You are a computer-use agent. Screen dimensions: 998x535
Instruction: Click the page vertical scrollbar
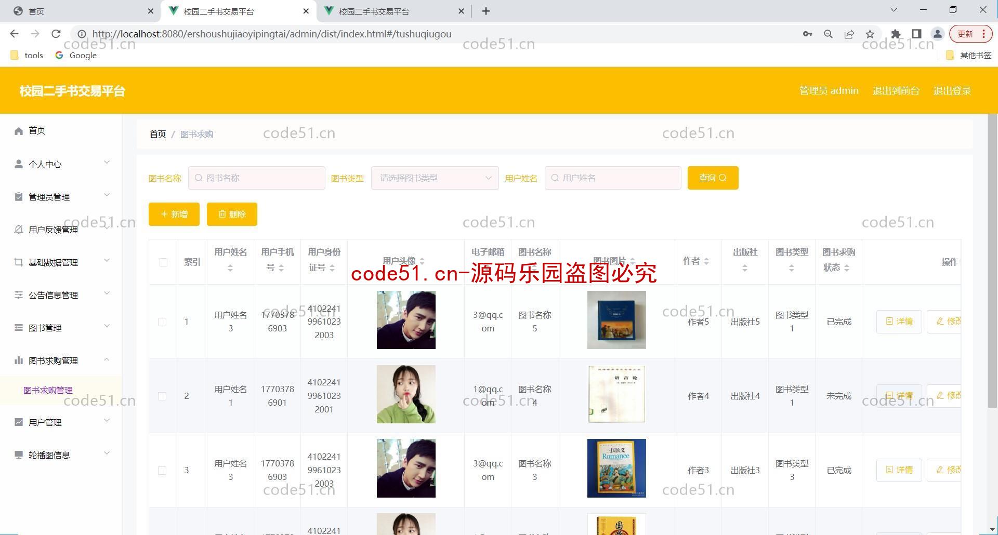click(x=992, y=260)
